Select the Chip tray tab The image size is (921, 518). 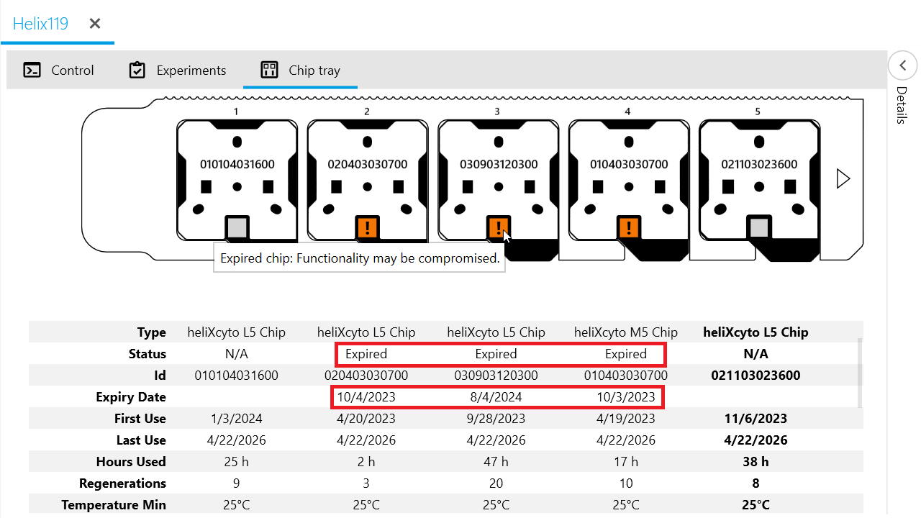tap(300, 70)
